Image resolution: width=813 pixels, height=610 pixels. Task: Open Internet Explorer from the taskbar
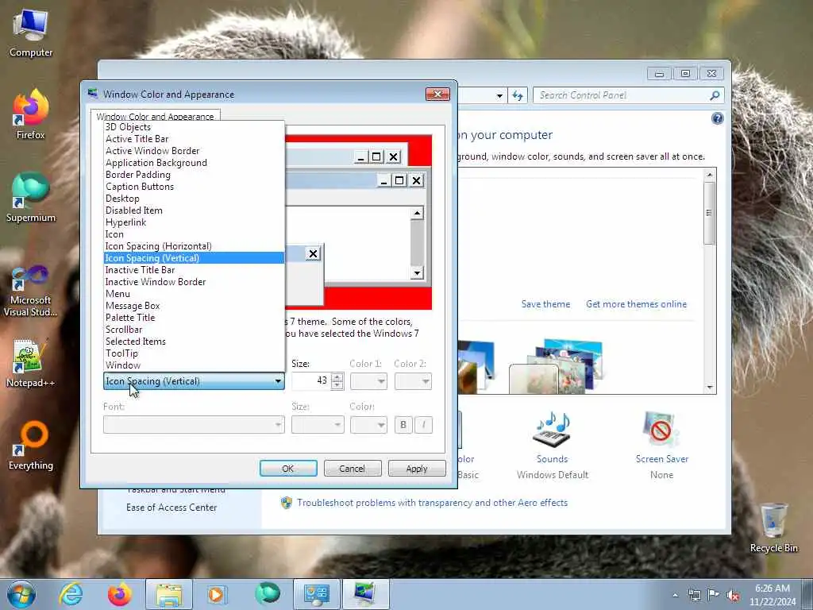click(x=71, y=594)
